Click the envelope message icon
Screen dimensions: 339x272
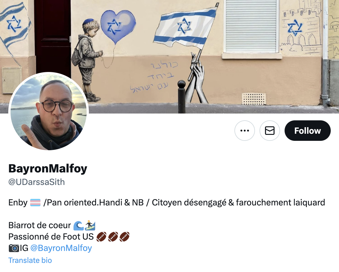click(x=269, y=131)
